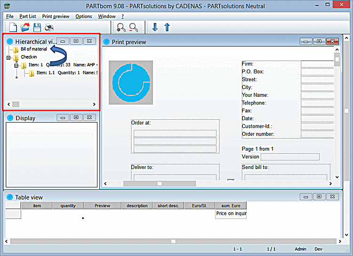Click the short desc. column header
The width and height of the screenshot is (353, 256).
pos(168,205)
